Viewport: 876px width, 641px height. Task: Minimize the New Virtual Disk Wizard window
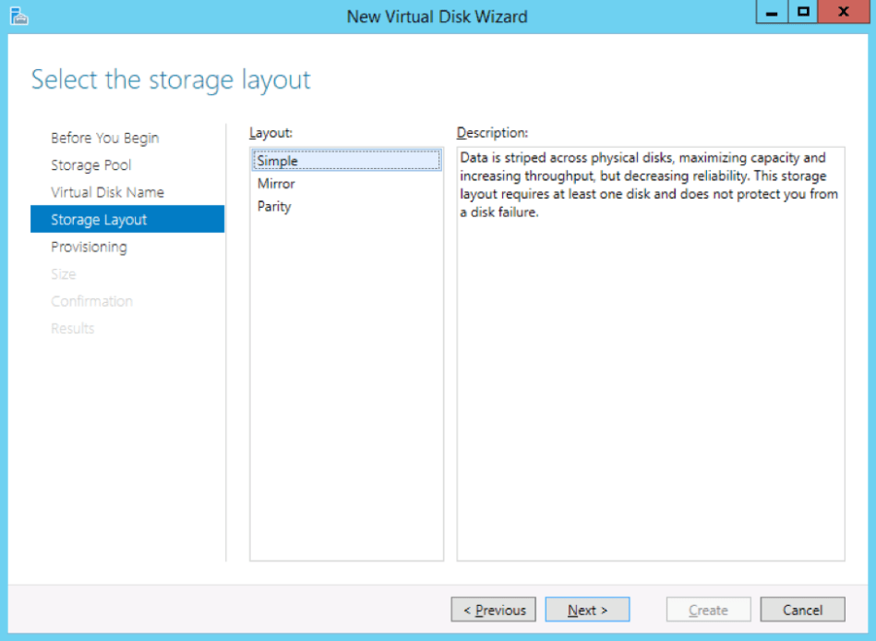click(771, 12)
